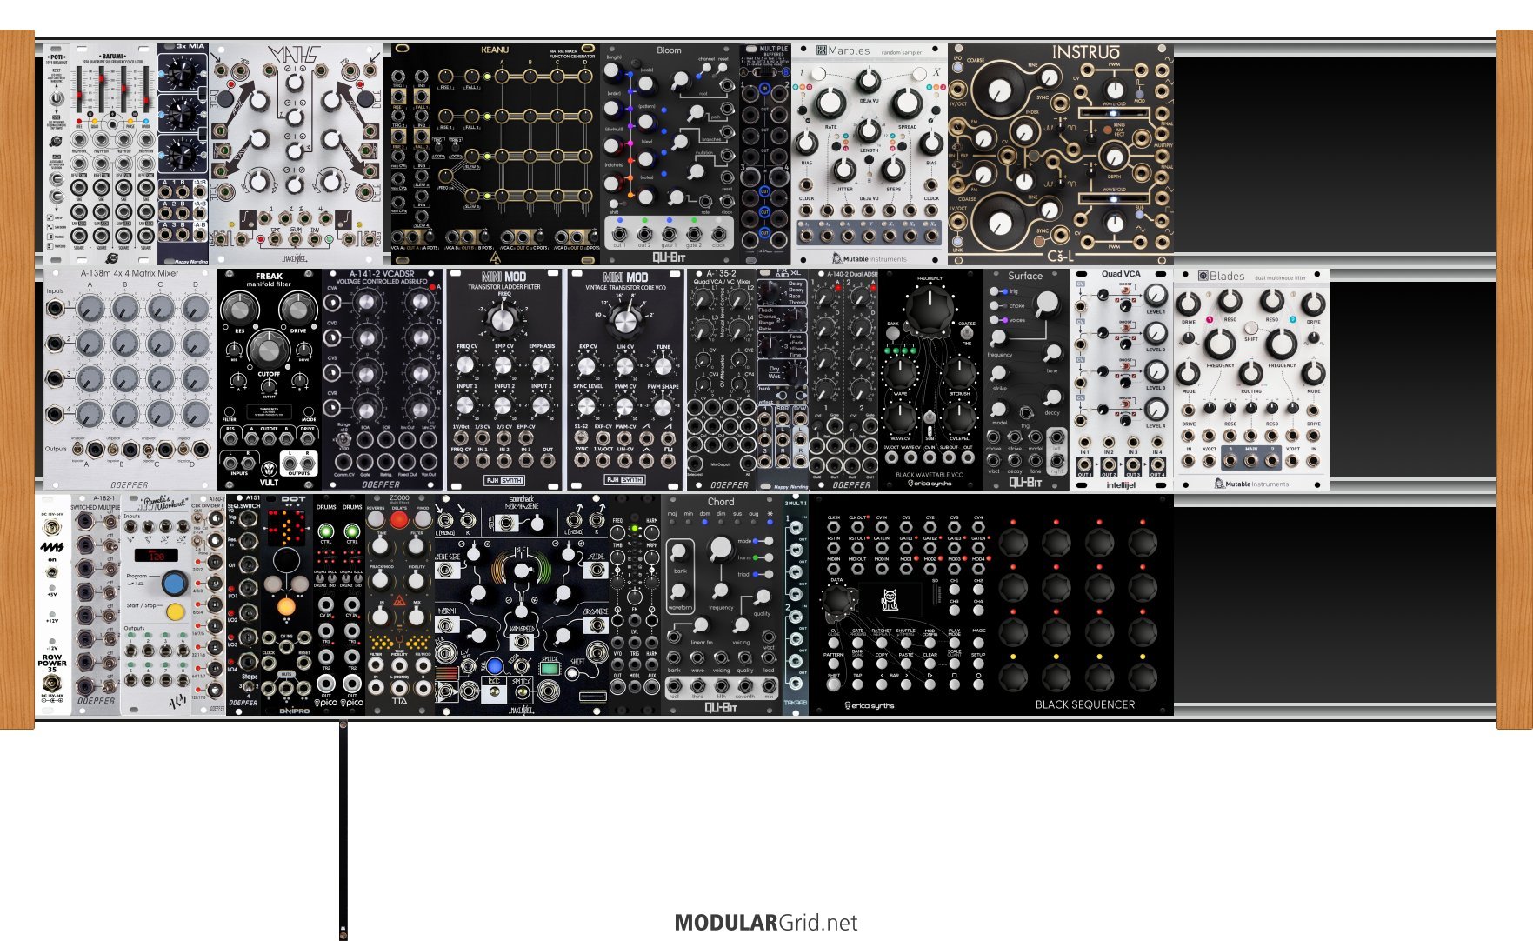This screenshot has width=1533, height=941.
Task: Select the A-141-2 VCADSR module
Action: coord(383,379)
